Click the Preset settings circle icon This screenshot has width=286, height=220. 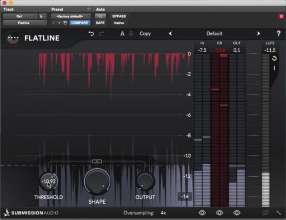89,9
